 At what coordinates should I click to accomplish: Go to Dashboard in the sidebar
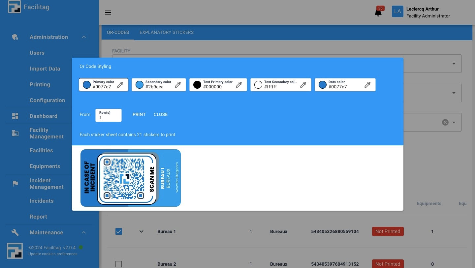(x=44, y=116)
